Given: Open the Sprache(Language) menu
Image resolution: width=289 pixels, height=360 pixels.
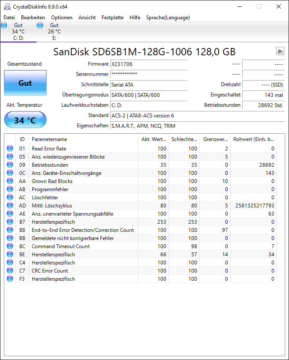Looking at the screenshot, I should (x=168, y=18).
